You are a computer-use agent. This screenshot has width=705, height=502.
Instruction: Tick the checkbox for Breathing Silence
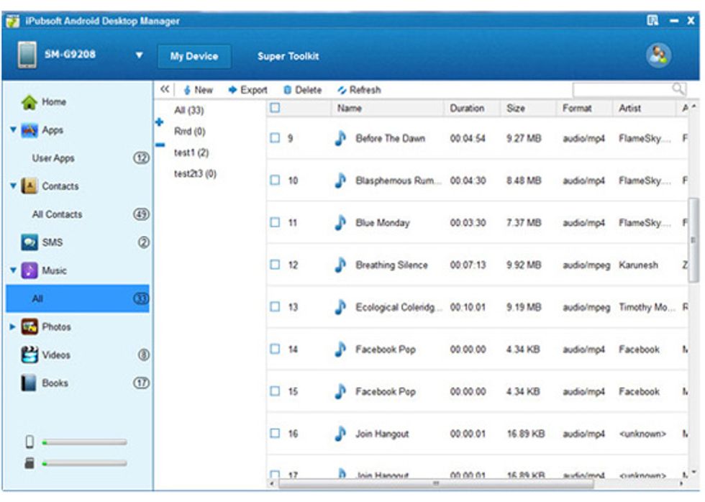click(x=275, y=265)
